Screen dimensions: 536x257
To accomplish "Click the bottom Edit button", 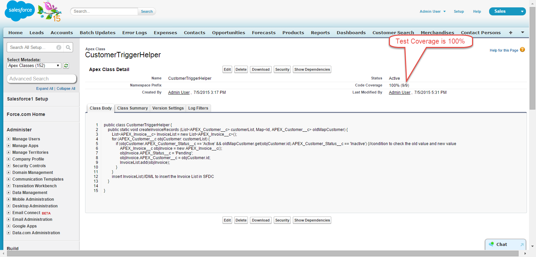I will 227,220.
